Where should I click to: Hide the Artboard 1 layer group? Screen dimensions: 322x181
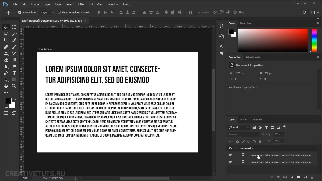pyautogui.click(x=230, y=148)
